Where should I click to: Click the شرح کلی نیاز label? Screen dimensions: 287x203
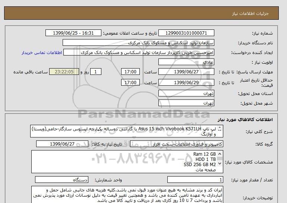coord(259,131)
